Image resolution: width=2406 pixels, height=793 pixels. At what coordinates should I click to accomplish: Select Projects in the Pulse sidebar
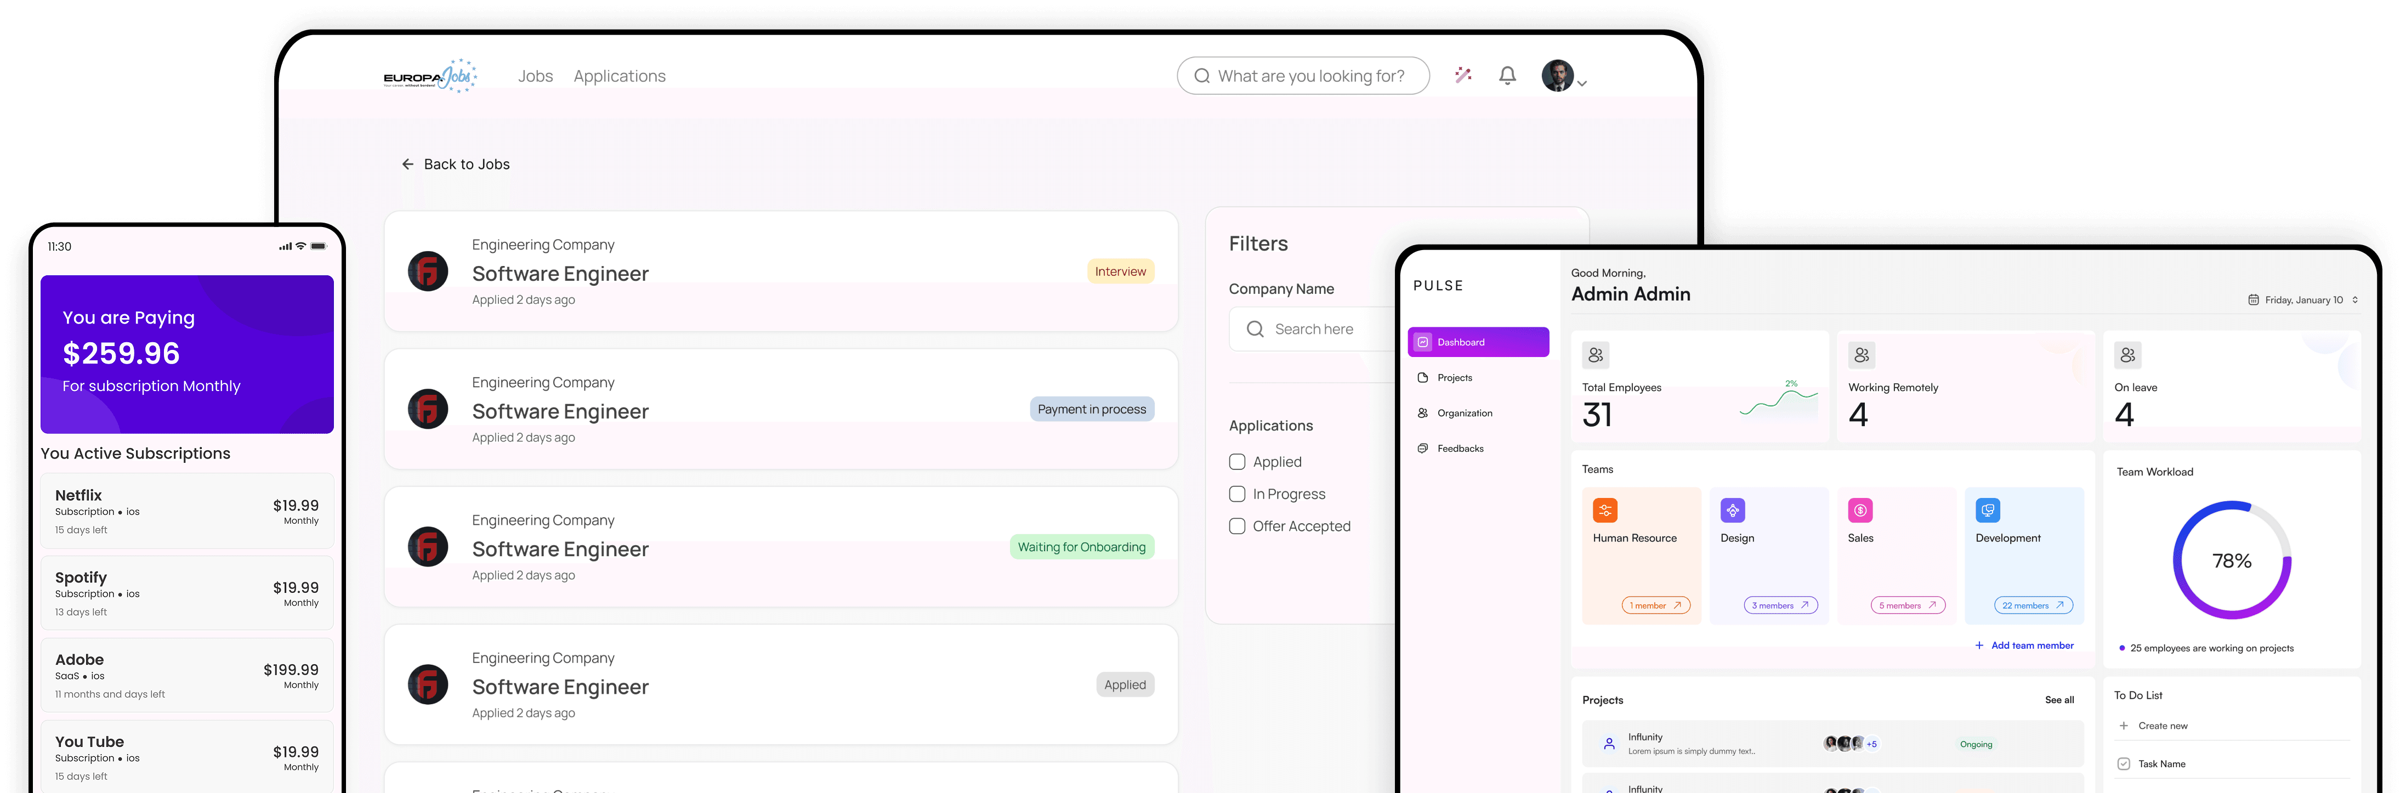coord(1454,377)
